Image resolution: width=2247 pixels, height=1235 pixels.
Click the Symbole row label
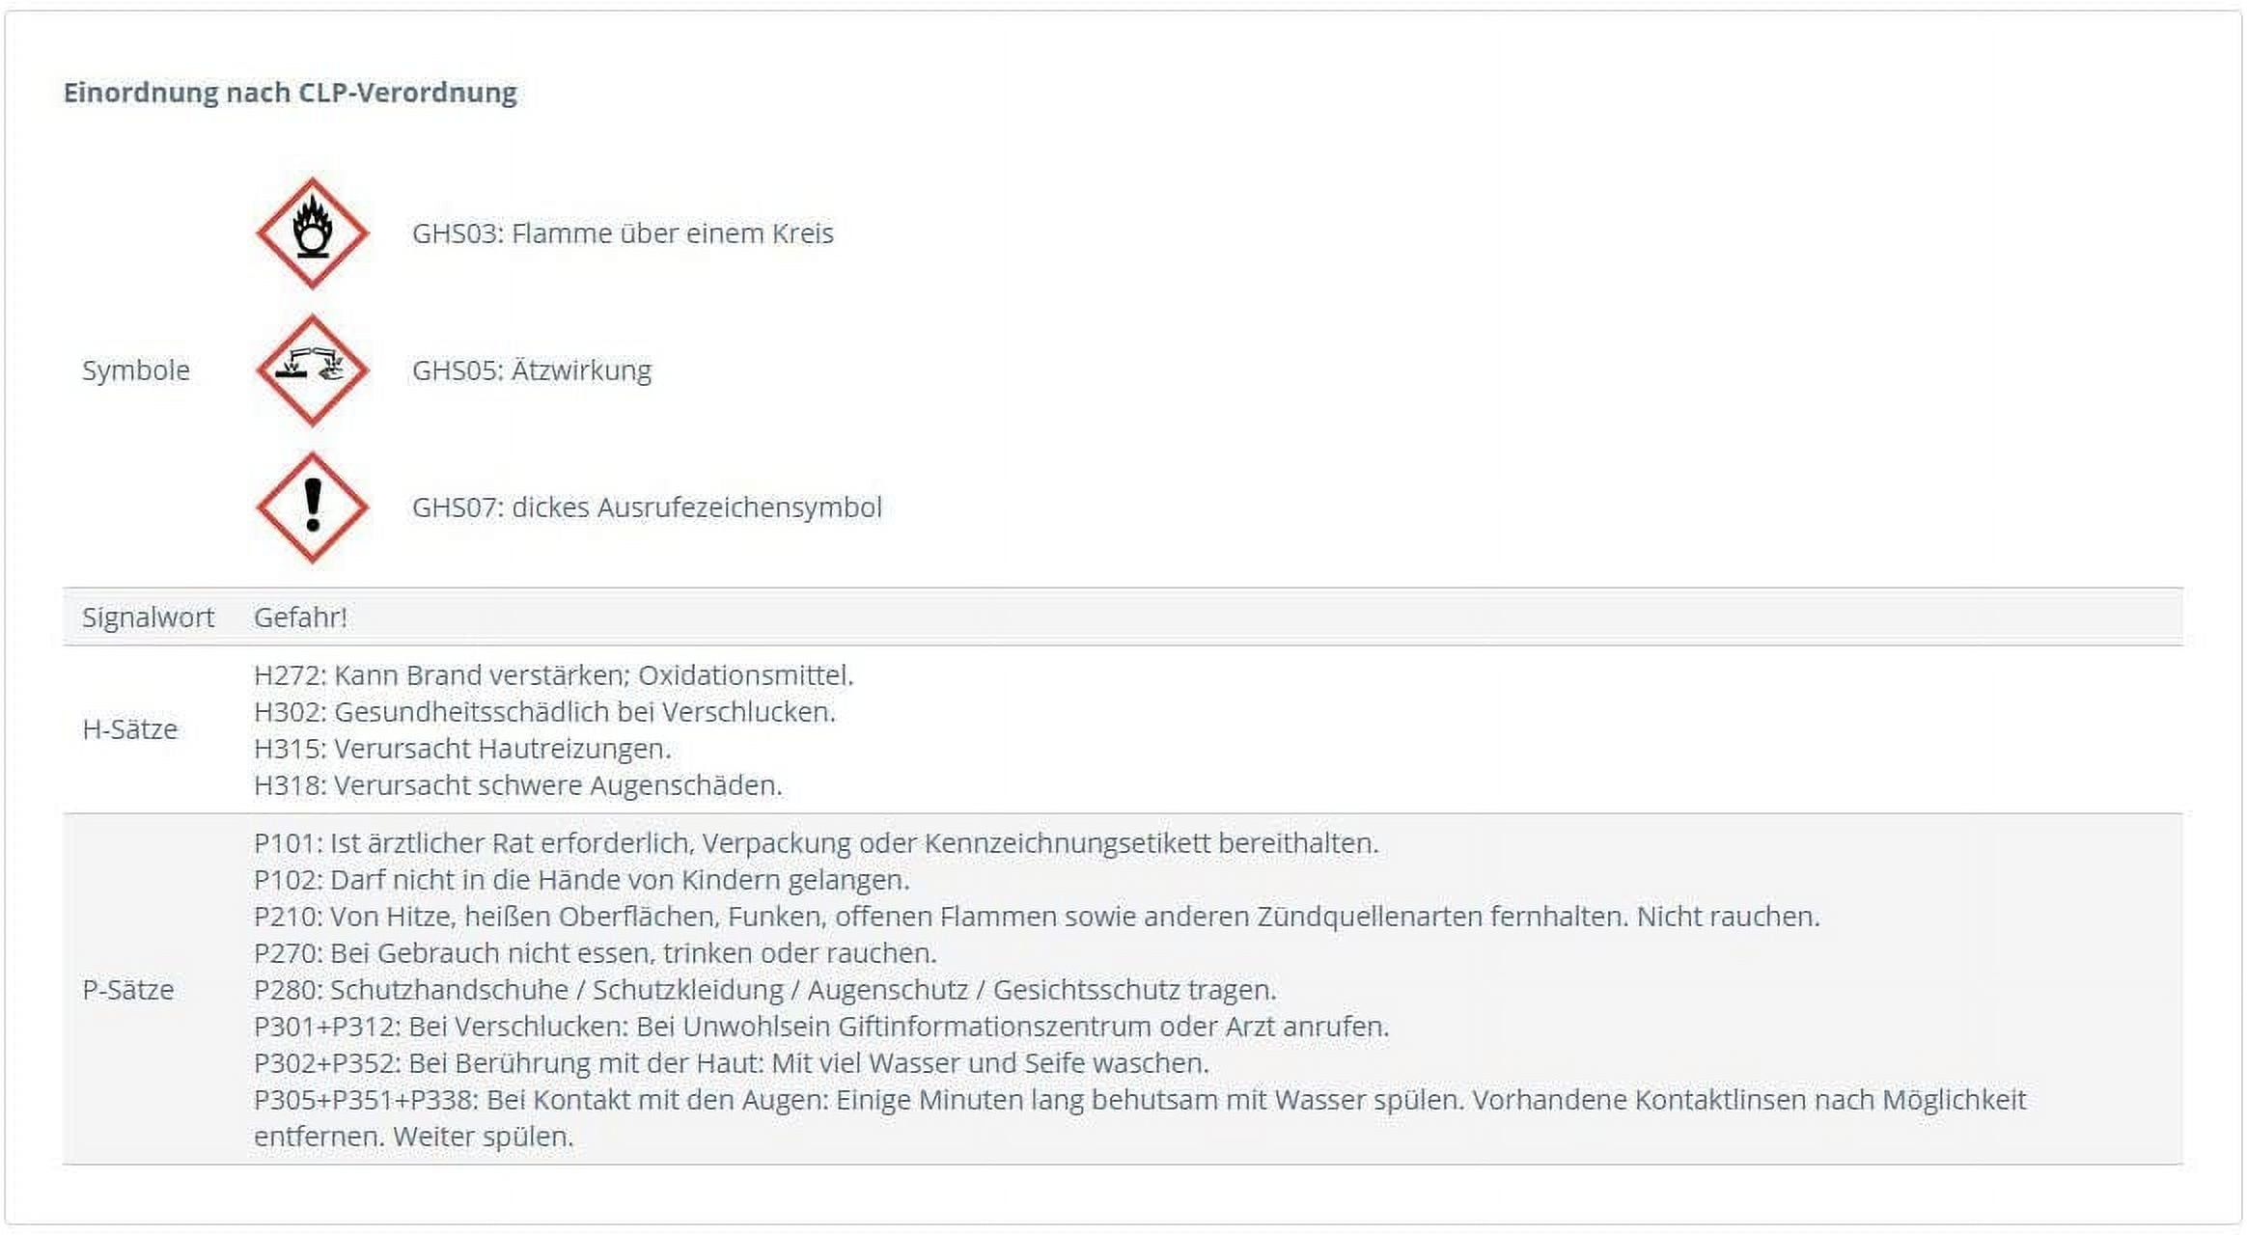point(136,370)
